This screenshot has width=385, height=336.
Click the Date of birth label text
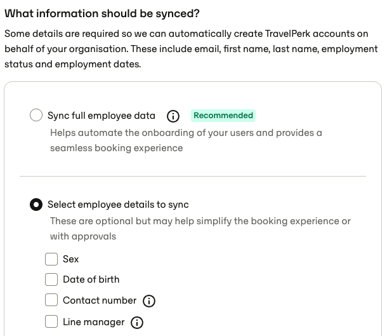pos(91,279)
